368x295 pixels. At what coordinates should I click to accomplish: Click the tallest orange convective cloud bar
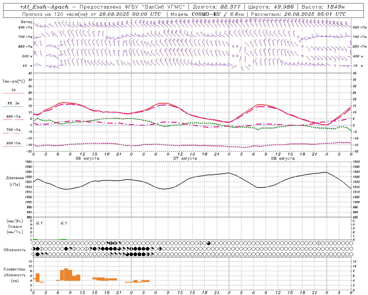(66, 275)
